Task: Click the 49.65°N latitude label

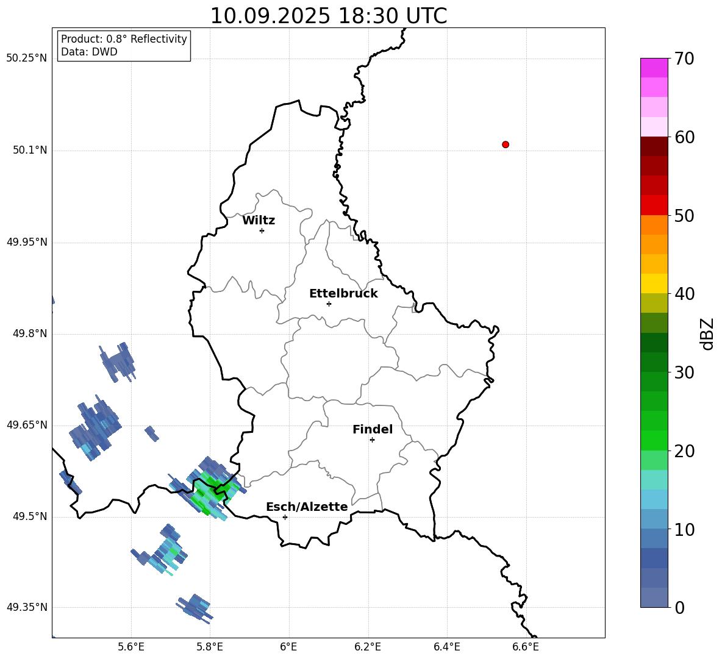Action: 27,425
